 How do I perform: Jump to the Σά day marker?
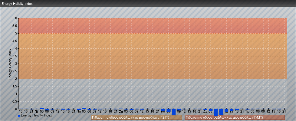121,111
